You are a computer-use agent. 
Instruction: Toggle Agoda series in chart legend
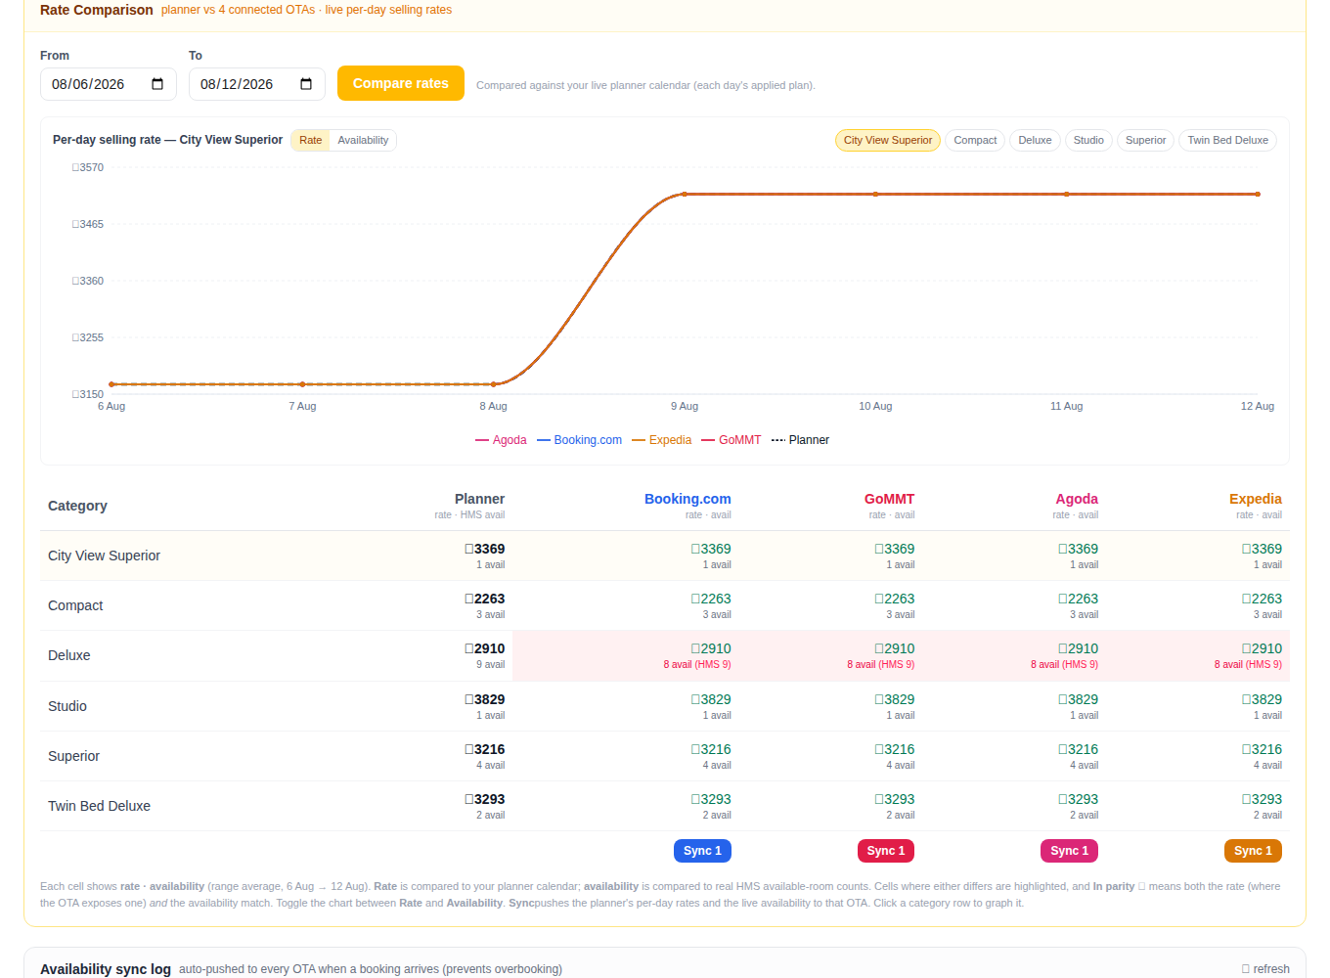click(501, 440)
